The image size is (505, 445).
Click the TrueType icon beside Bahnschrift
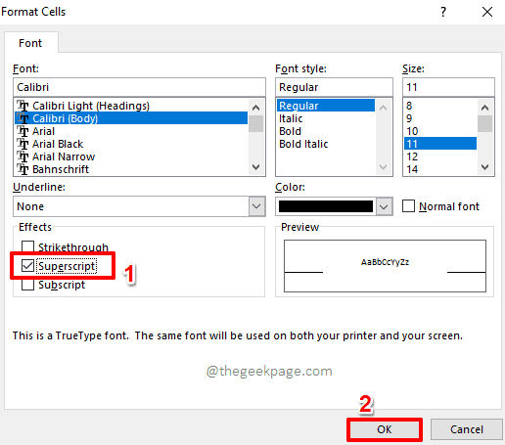coord(23,169)
